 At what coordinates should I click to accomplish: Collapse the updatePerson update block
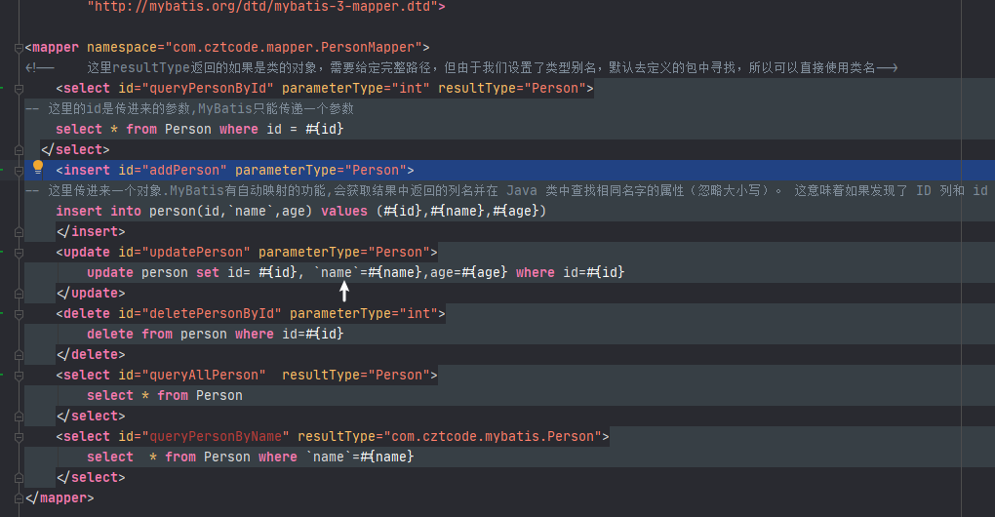tap(20, 253)
